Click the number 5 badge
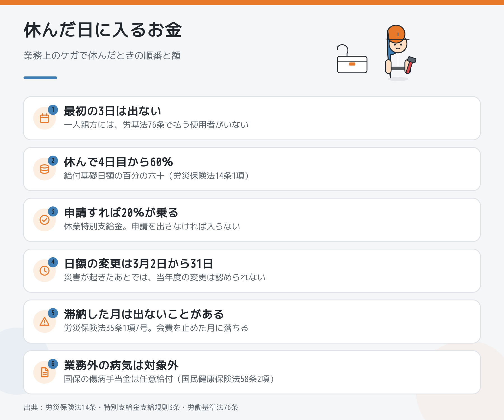504x420 pixels. [x=53, y=313]
